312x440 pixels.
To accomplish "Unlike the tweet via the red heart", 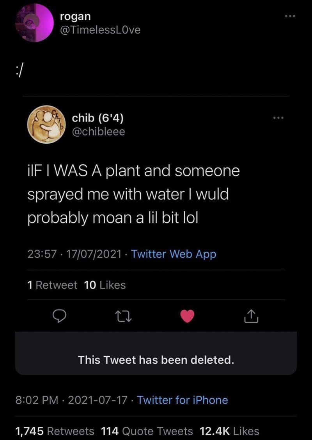I will 188,317.
